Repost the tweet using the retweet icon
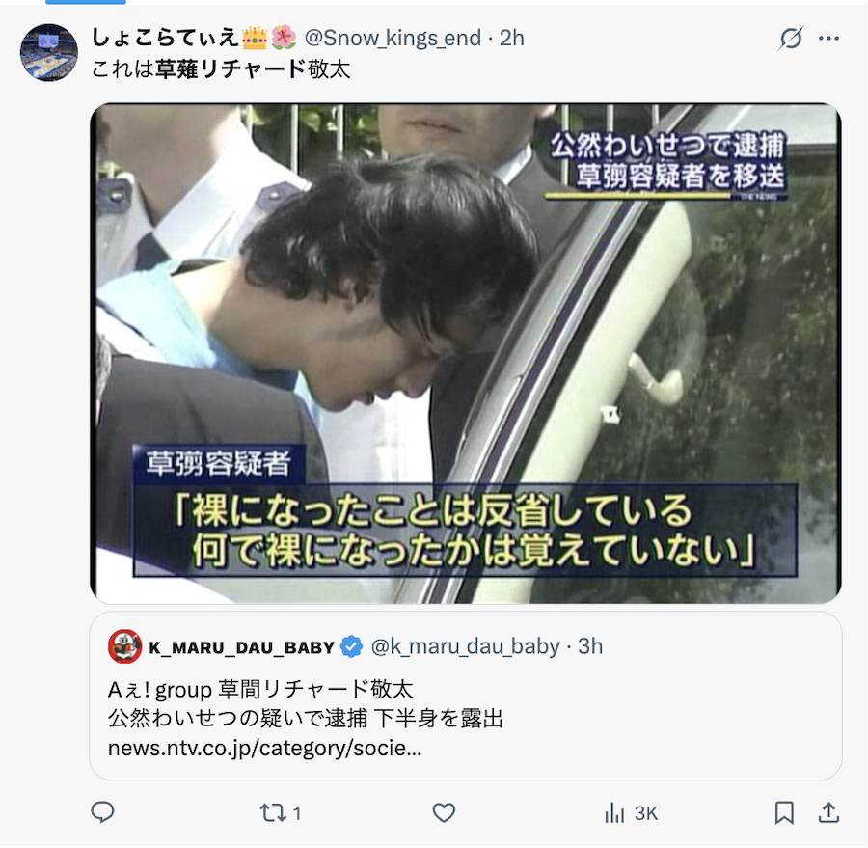The image size is (868, 848). tap(273, 813)
